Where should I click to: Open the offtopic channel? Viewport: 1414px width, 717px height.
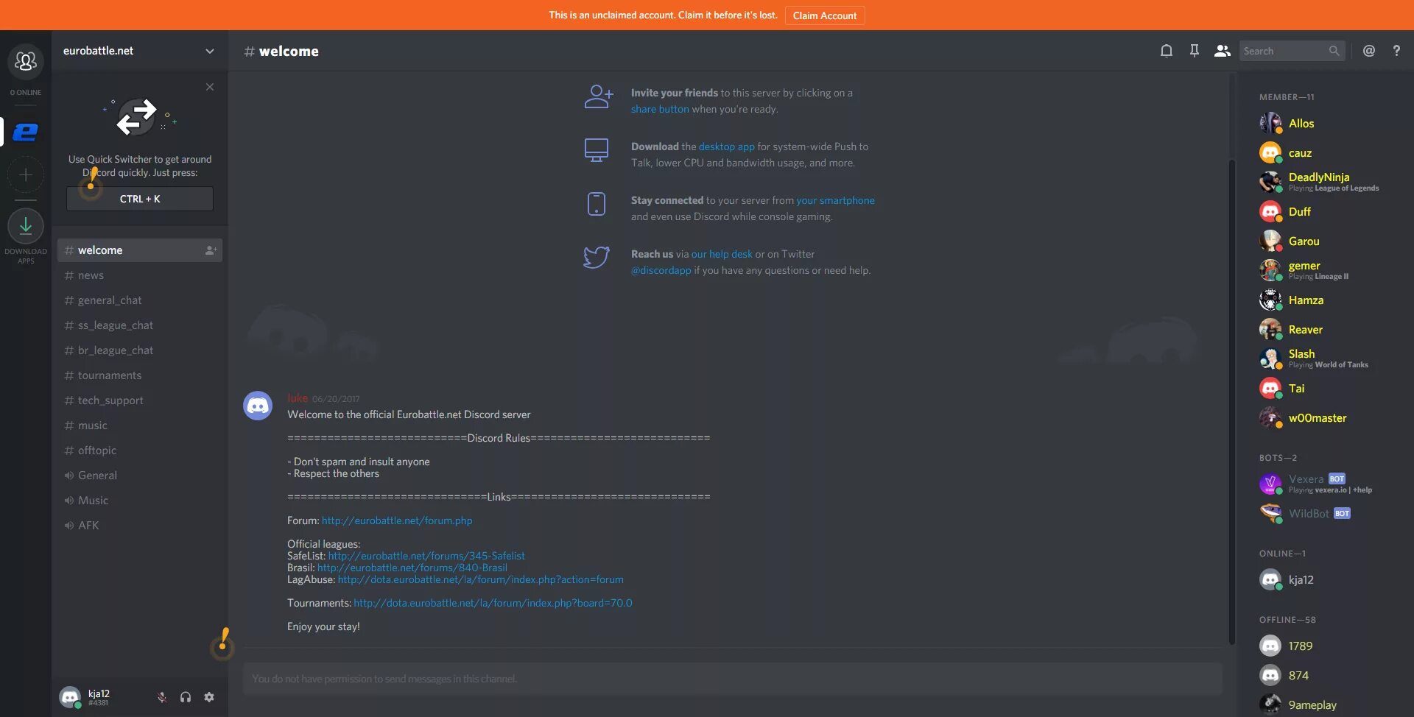[x=140, y=451]
